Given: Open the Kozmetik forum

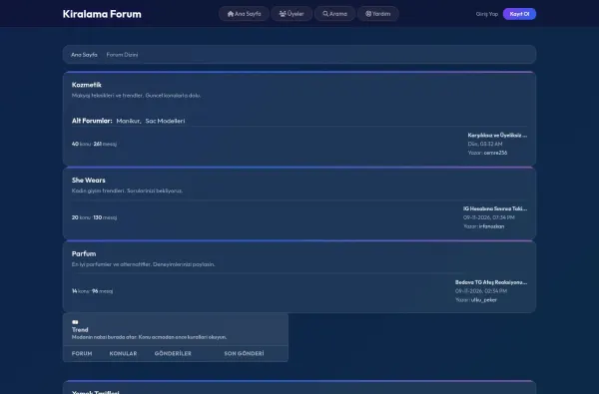Looking at the screenshot, I should pyautogui.click(x=86, y=85).
